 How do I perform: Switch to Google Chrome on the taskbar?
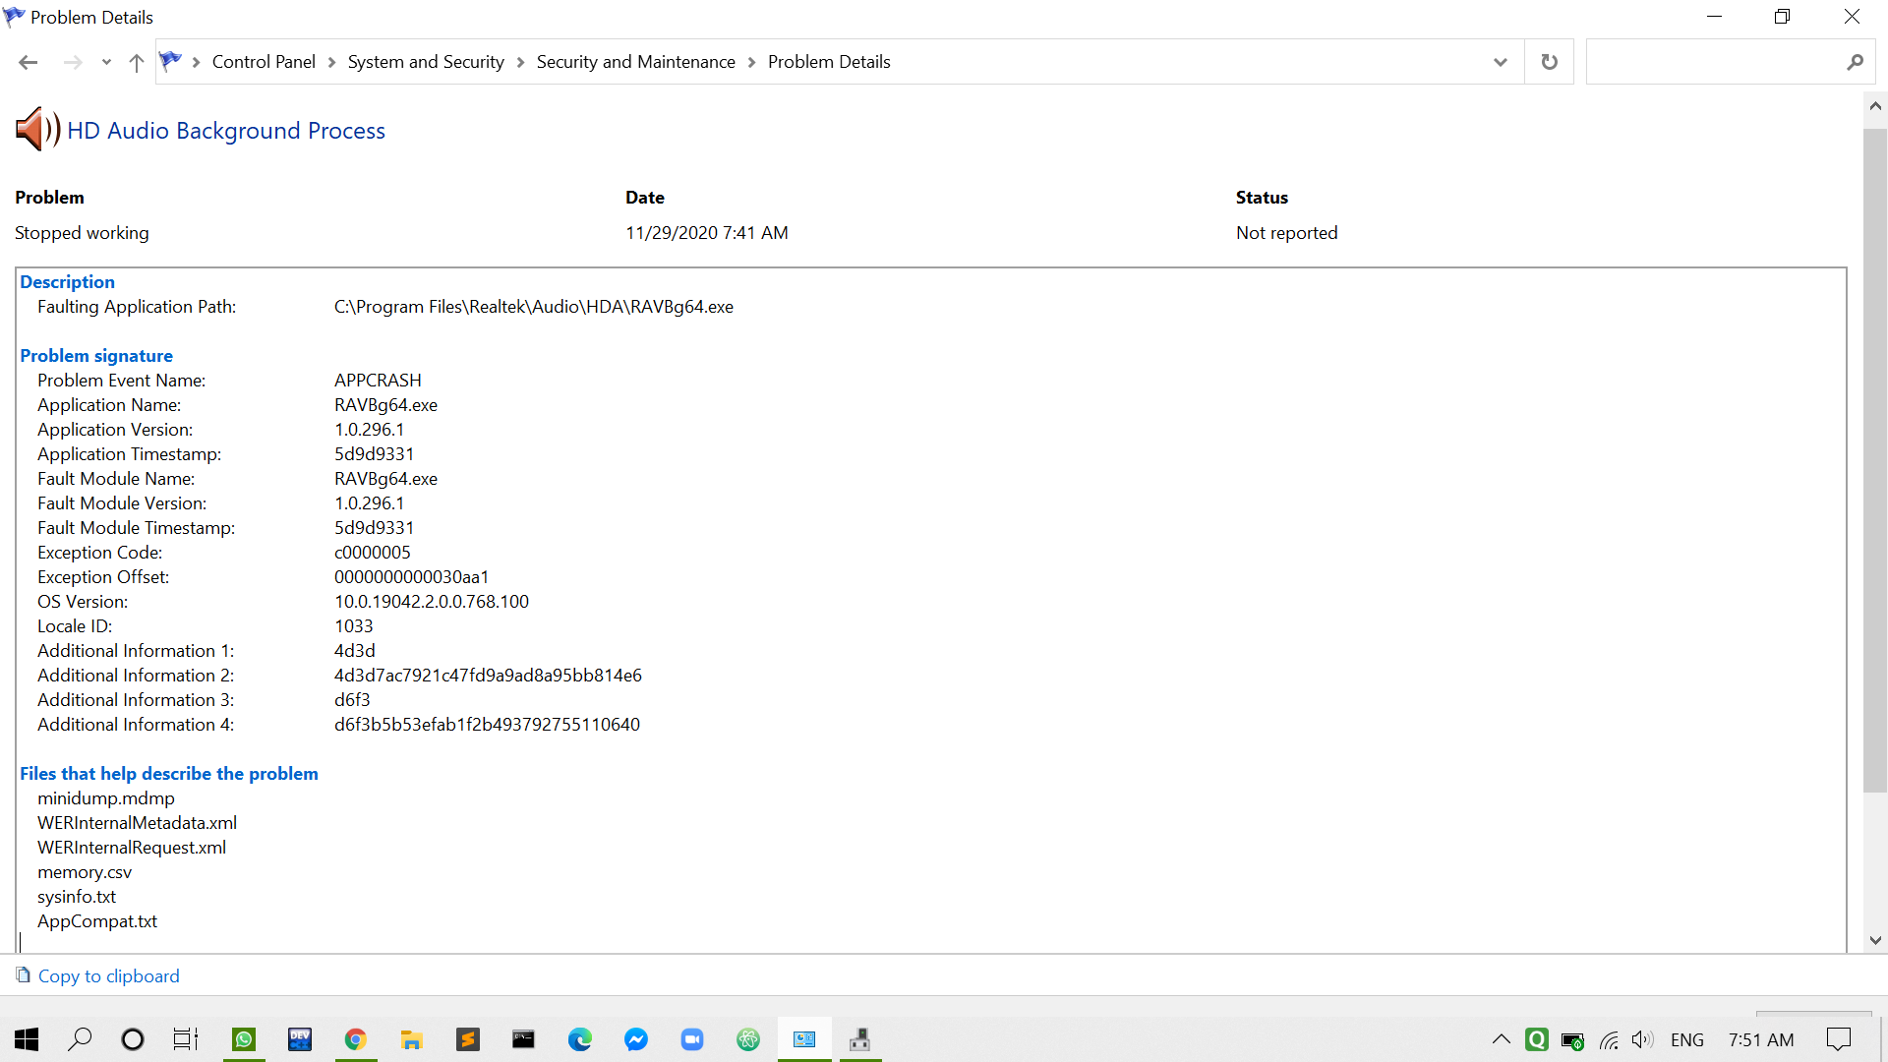click(355, 1039)
